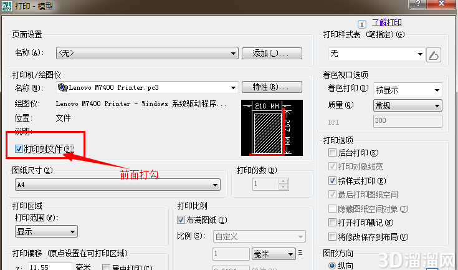The image size is (458, 270).
Task: Click the 打印份数 stepper arrows
Action: (x=283, y=184)
